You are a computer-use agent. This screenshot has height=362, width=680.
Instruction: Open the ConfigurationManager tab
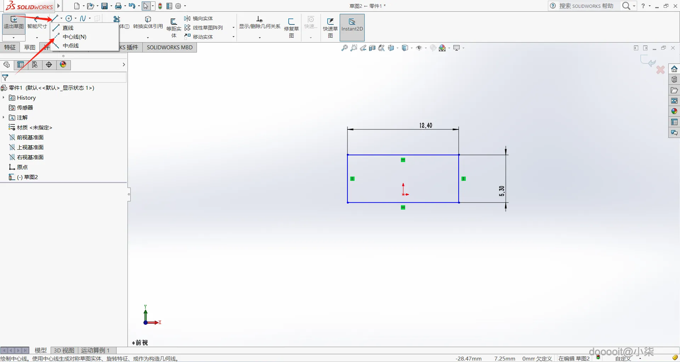(35, 65)
